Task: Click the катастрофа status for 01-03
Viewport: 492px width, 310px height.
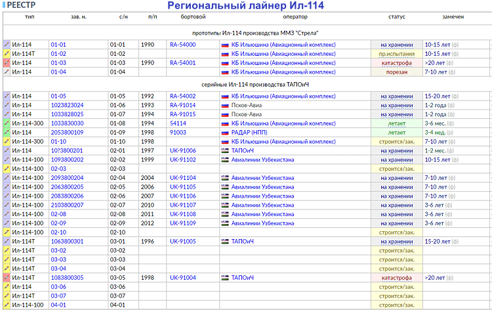Action: [x=397, y=63]
